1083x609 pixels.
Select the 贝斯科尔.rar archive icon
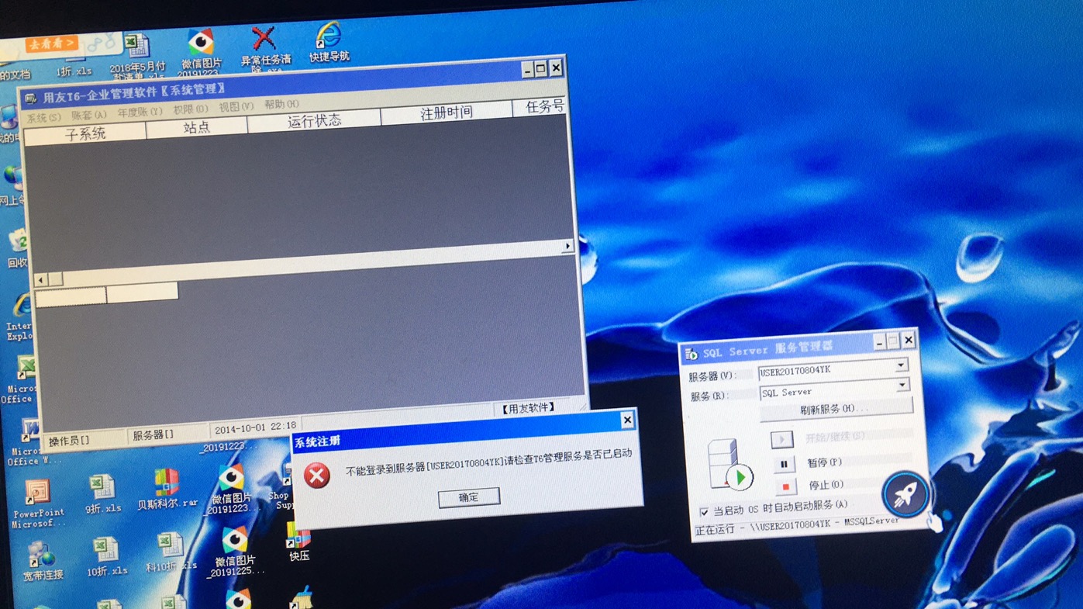[x=167, y=490]
